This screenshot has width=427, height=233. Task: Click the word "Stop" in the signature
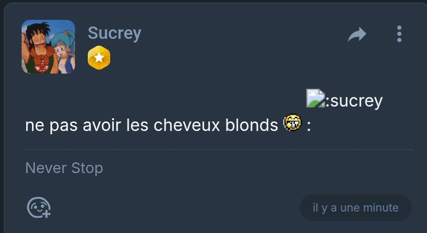click(x=87, y=168)
